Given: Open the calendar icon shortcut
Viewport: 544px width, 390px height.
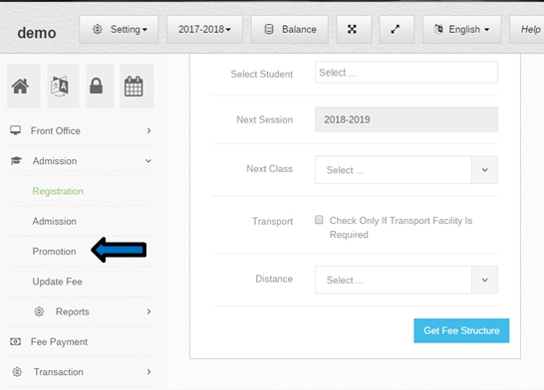Looking at the screenshot, I should click(x=134, y=87).
